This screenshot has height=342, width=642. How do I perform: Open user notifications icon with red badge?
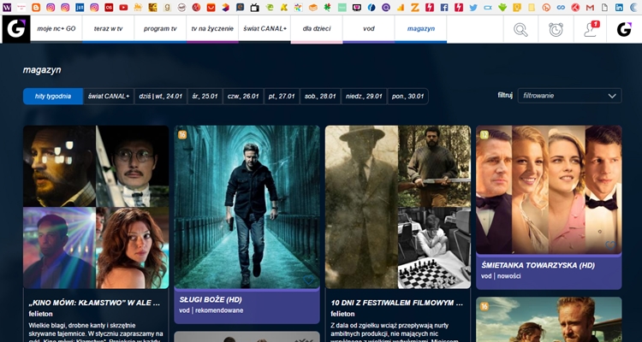(x=591, y=29)
